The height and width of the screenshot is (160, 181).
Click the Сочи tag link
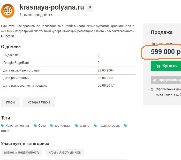tap(42, 126)
